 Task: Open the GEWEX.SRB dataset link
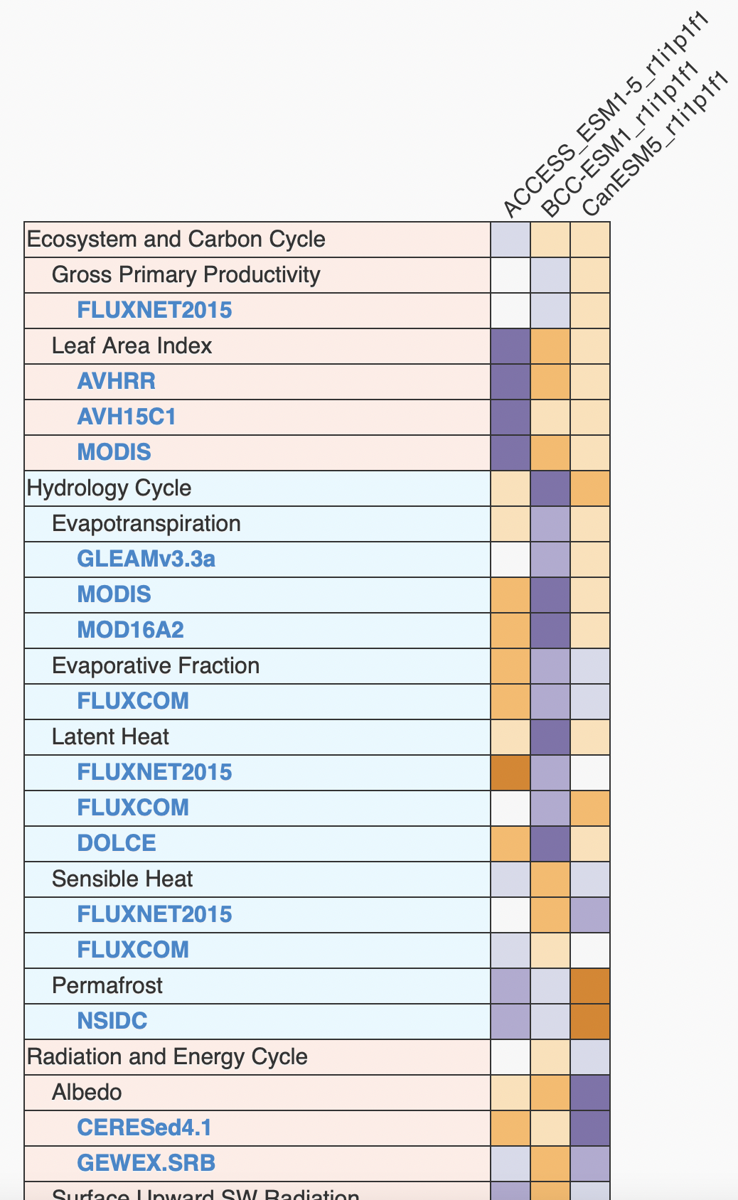(146, 1163)
